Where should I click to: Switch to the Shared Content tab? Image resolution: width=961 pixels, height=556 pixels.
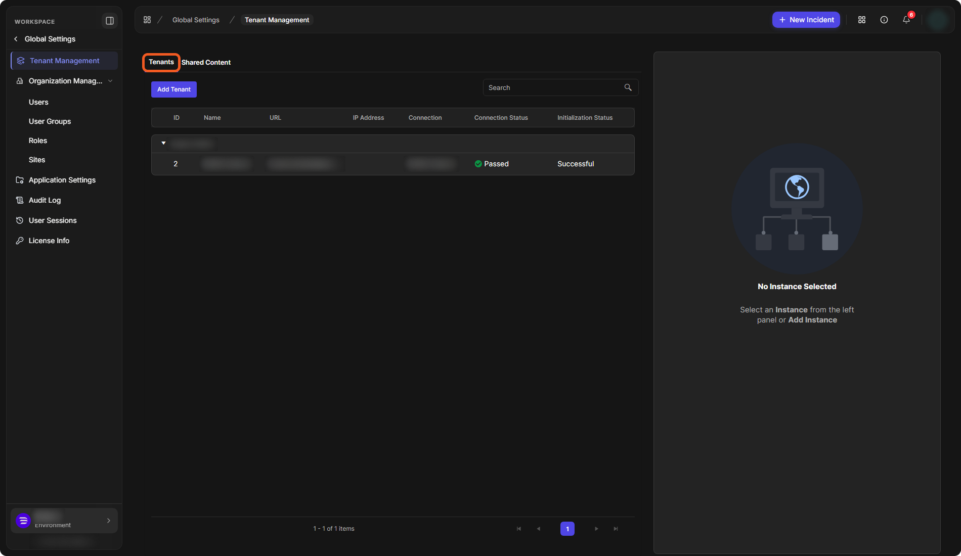tap(206, 62)
